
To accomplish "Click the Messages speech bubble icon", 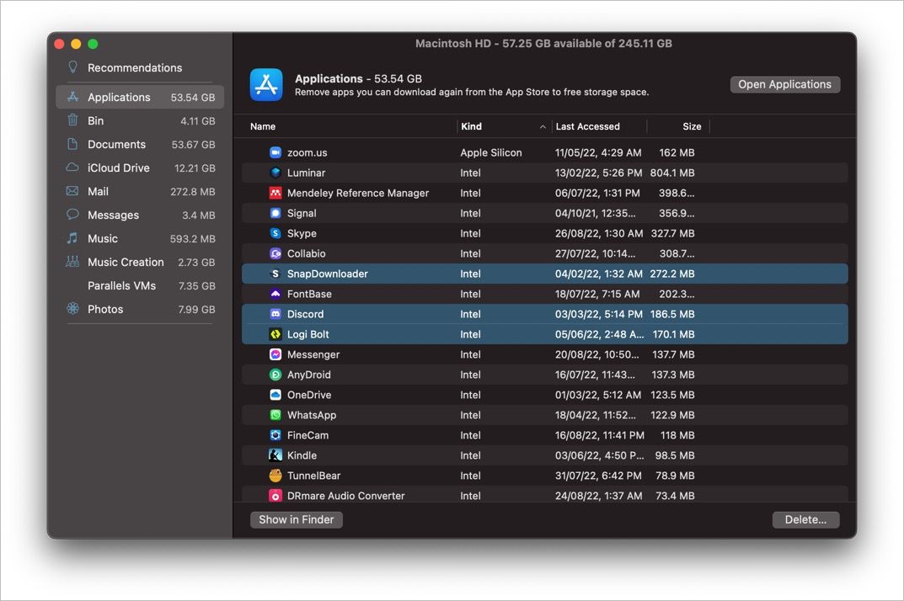I will (x=72, y=215).
